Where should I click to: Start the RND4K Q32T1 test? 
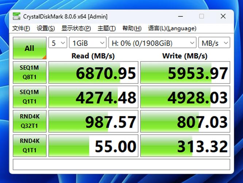coord(30,121)
